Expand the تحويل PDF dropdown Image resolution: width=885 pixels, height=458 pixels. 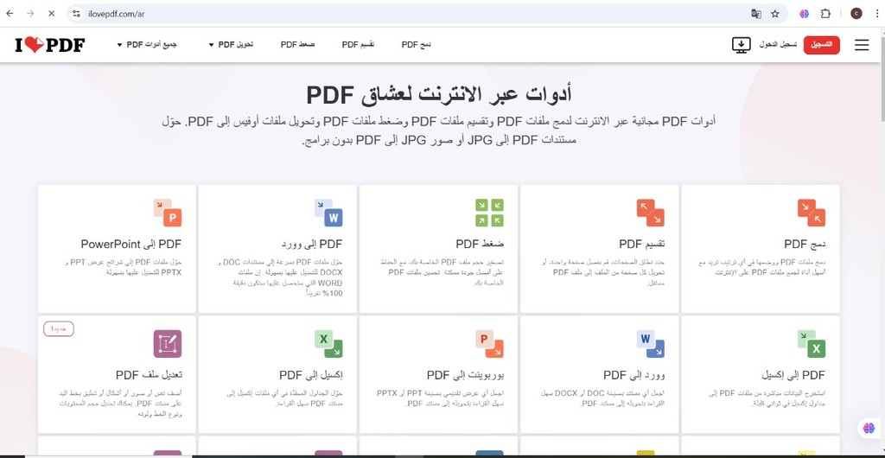pyautogui.click(x=231, y=45)
